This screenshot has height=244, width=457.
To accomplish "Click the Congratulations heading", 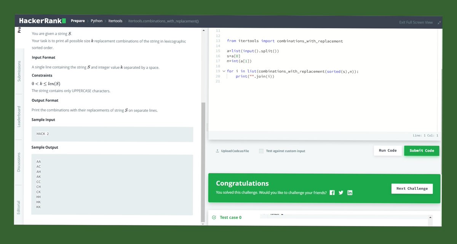I will (242, 183).
